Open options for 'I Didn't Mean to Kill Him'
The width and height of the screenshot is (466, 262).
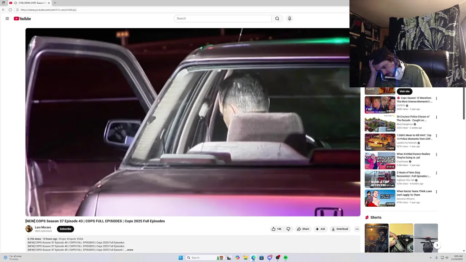[x=437, y=136]
